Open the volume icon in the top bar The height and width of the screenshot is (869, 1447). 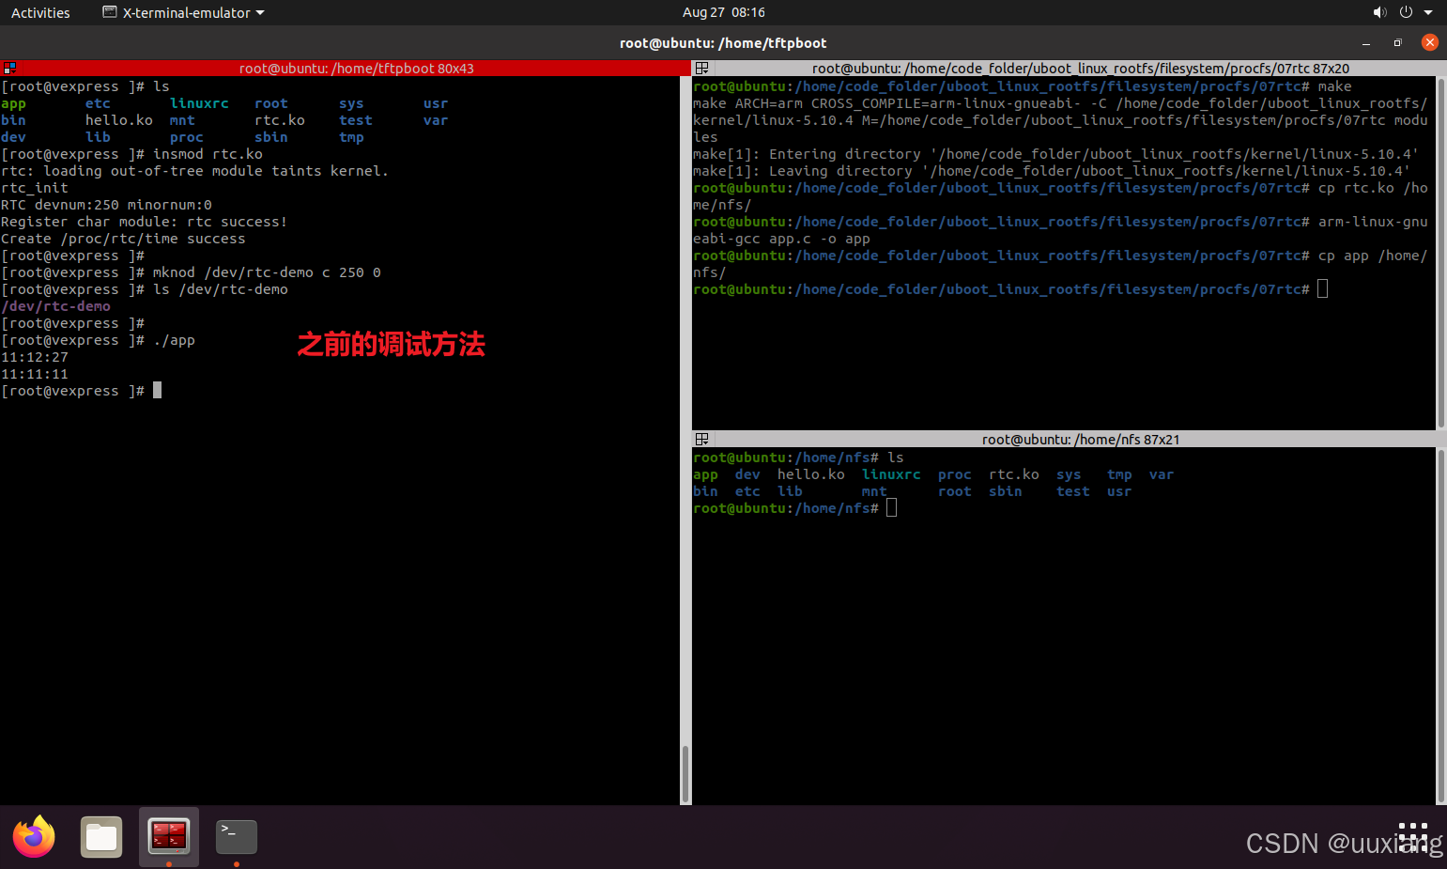pos(1379,12)
